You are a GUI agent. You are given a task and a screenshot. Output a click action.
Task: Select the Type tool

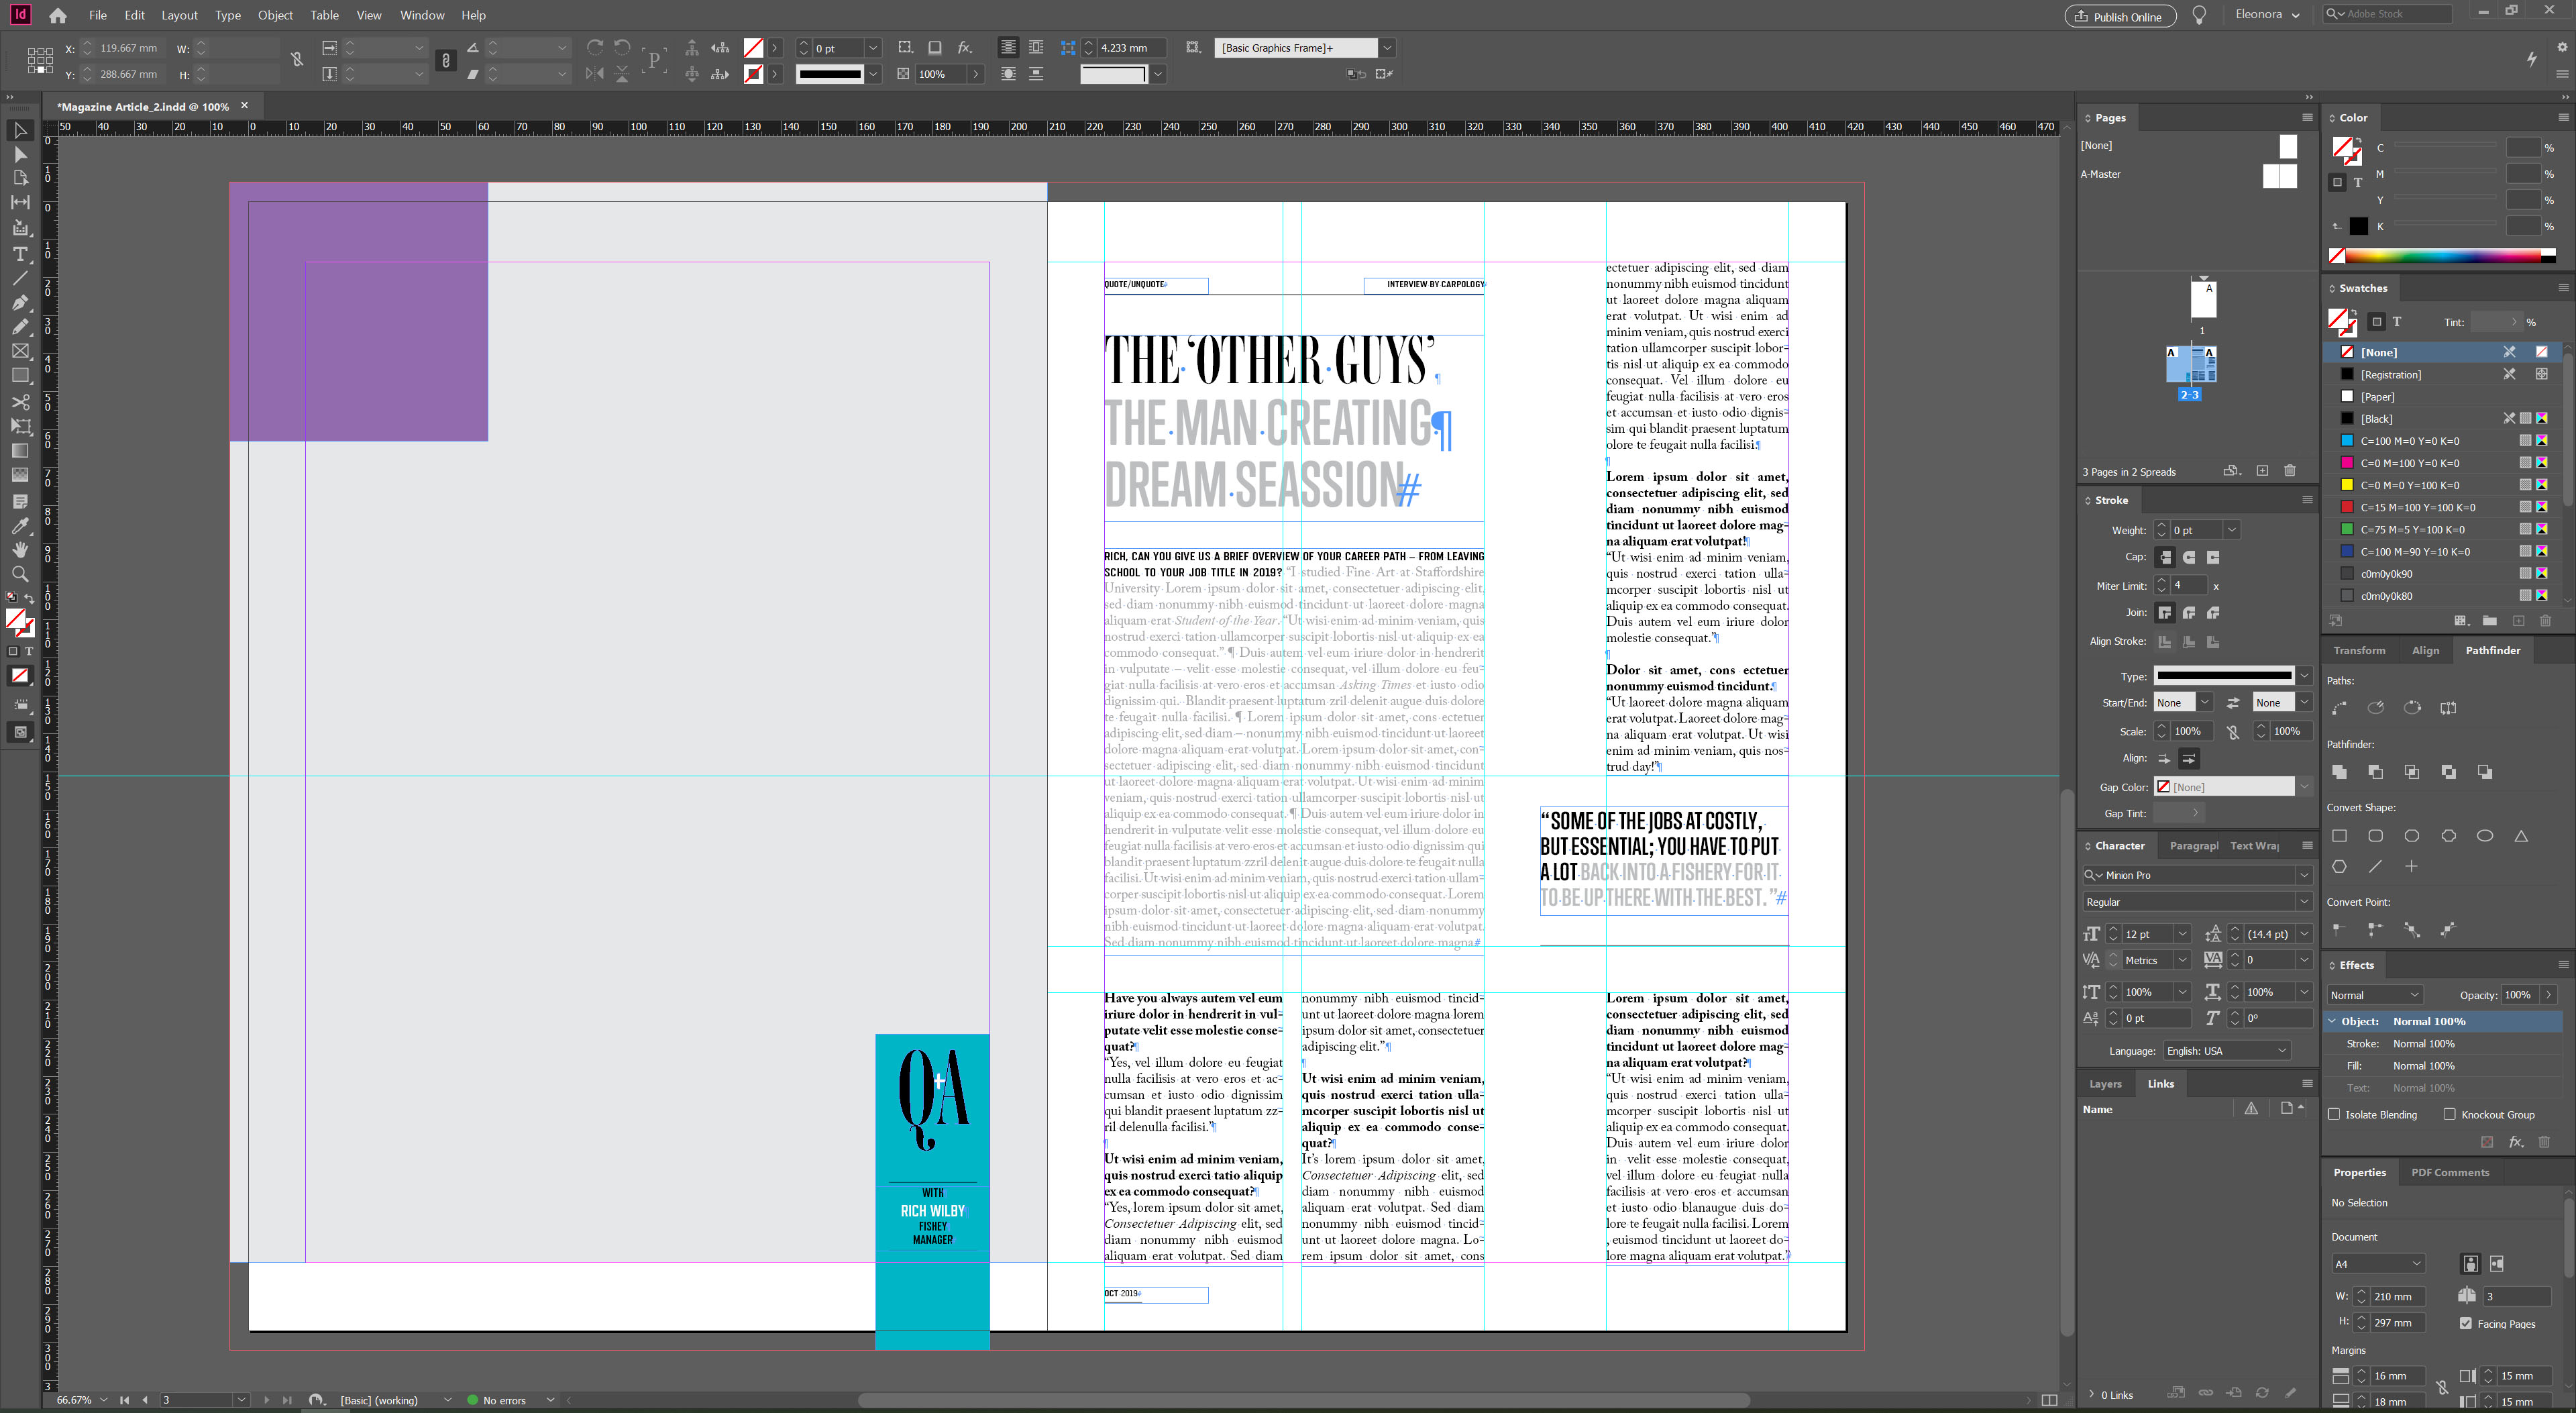[x=20, y=254]
